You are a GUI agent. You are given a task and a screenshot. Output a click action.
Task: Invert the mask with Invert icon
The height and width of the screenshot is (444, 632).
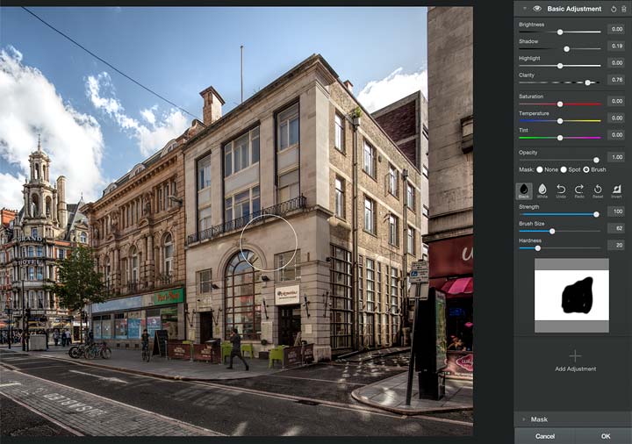coord(616,190)
